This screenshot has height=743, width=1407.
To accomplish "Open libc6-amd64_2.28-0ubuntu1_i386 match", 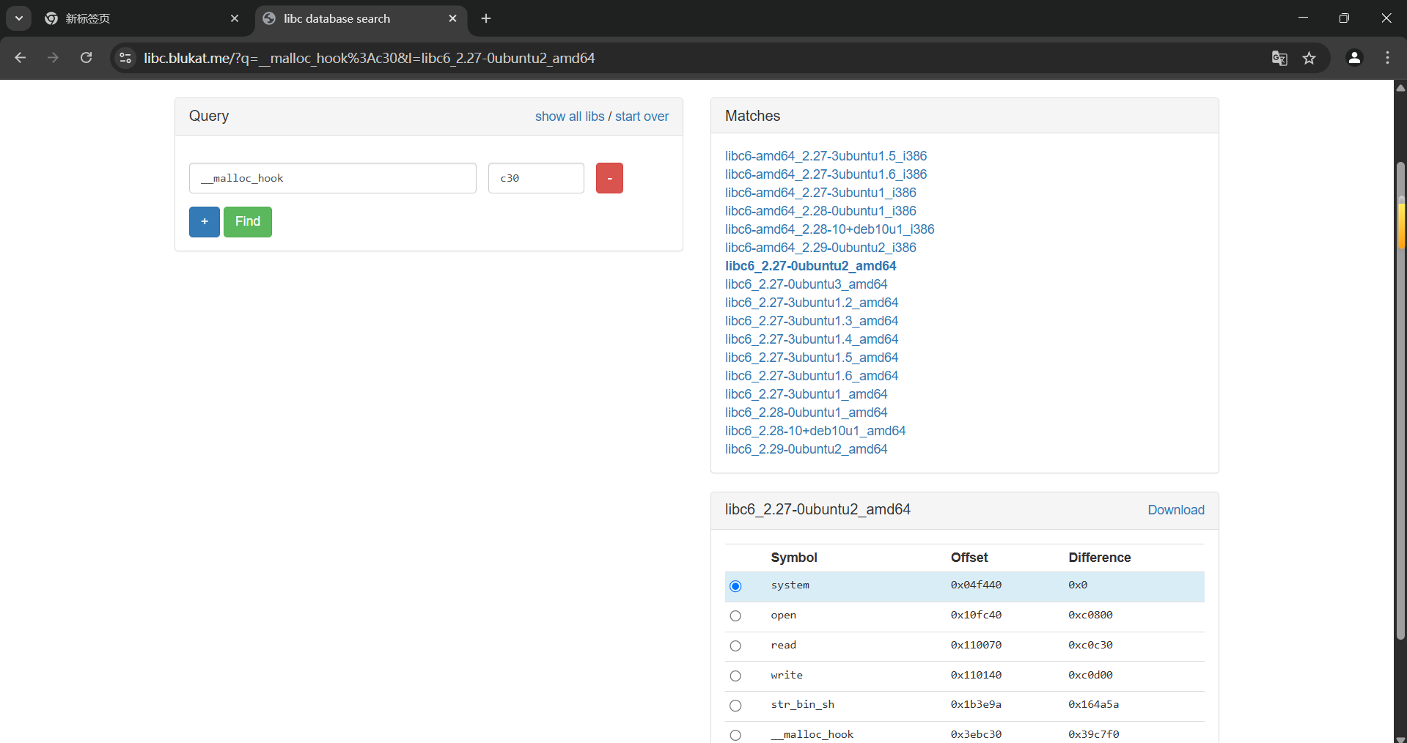I will click(x=820, y=211).
